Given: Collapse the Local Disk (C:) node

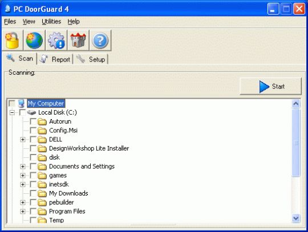Looking at the screenshot, I should (x=12, y=113).
